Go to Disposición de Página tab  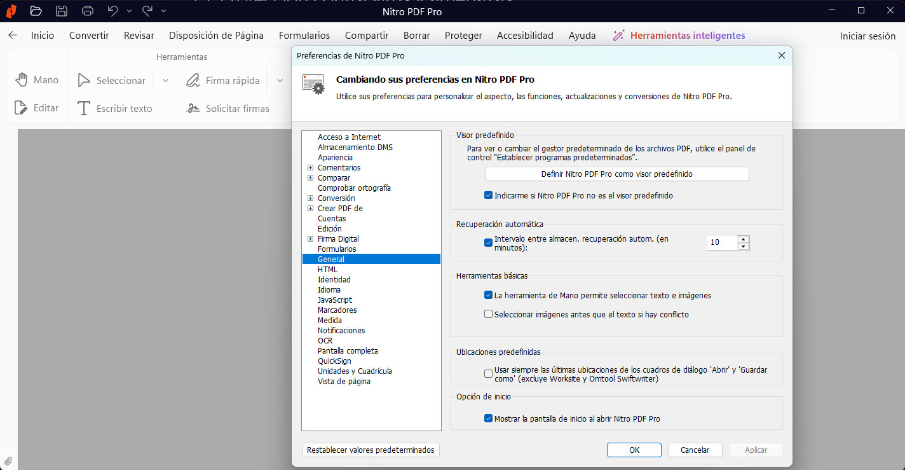[216, 36]
